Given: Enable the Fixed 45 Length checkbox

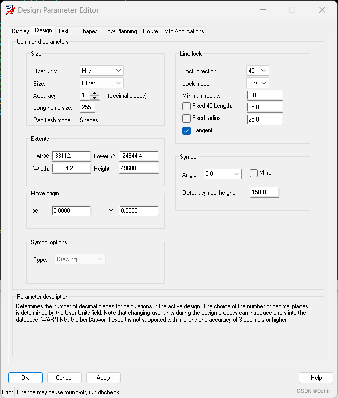Looking at the screenshot, I should coord(186,106).
